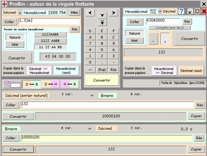Select Naturel format in left hex panel
The width and height of the screenshot is (207, 156).
coord(15,37)
